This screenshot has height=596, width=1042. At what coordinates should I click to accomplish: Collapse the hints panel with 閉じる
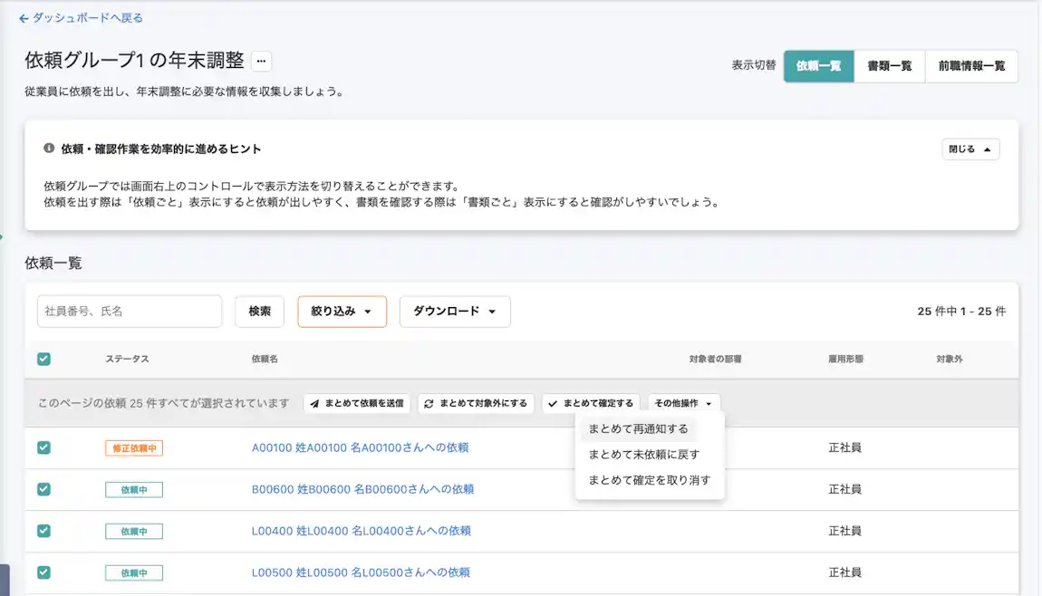970,149
